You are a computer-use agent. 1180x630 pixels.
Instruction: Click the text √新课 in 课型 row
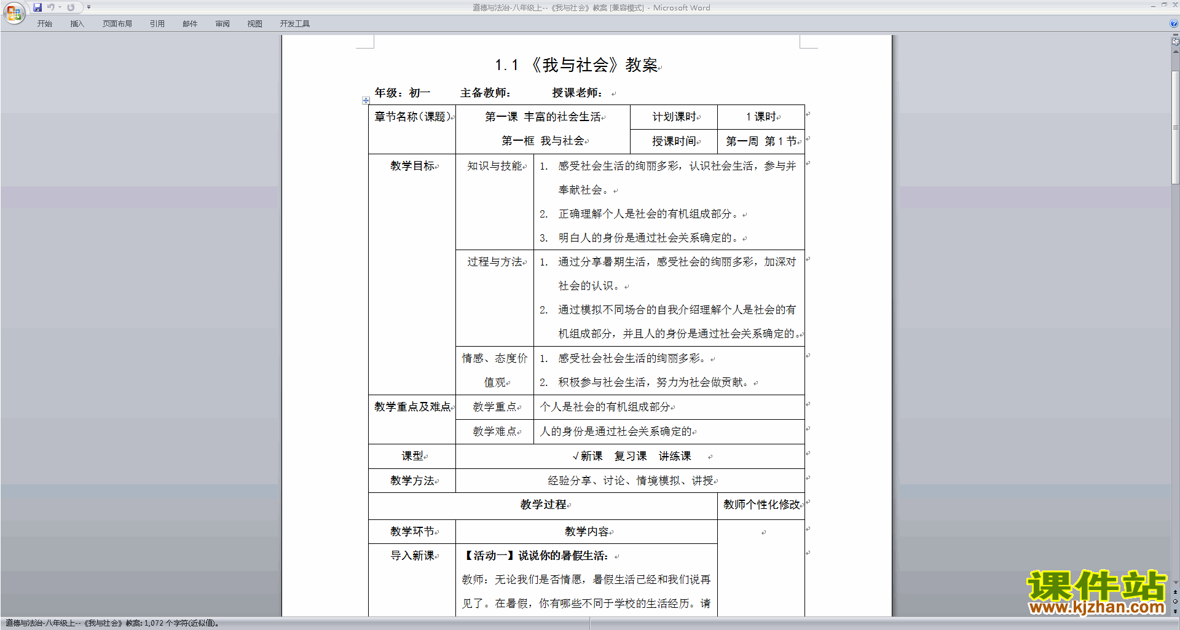(x=587, y=456)
